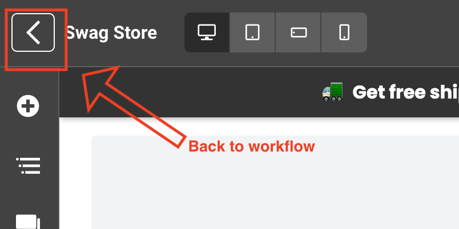Open the element tree list icon

[28, 166]
